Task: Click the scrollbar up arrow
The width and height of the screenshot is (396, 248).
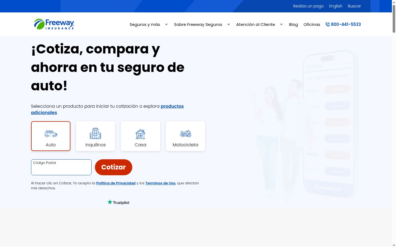Action: coord(394,2)
